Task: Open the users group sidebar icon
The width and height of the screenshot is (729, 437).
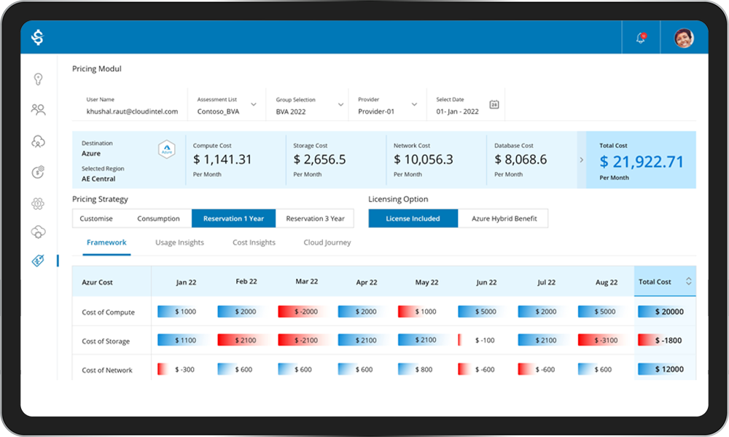Action: tap(38, 109)
